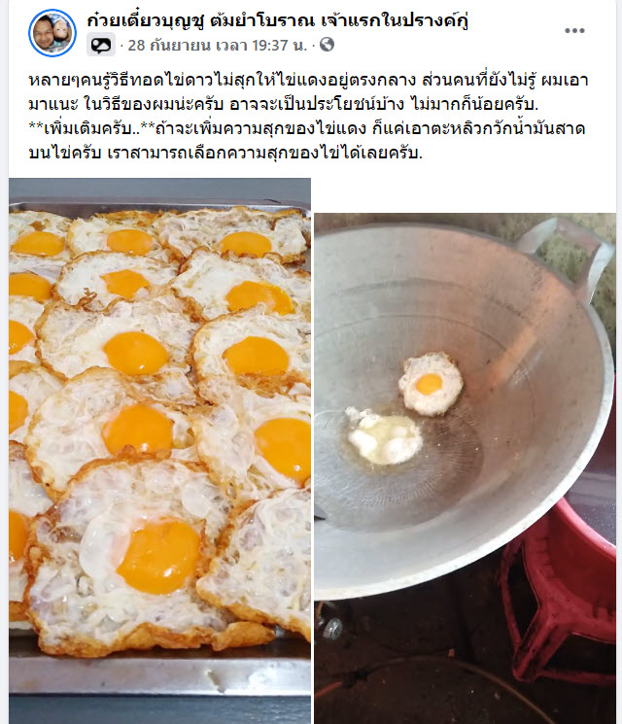
Task: Click the bubbling oil in the wok photo
Action: (385, 436)
